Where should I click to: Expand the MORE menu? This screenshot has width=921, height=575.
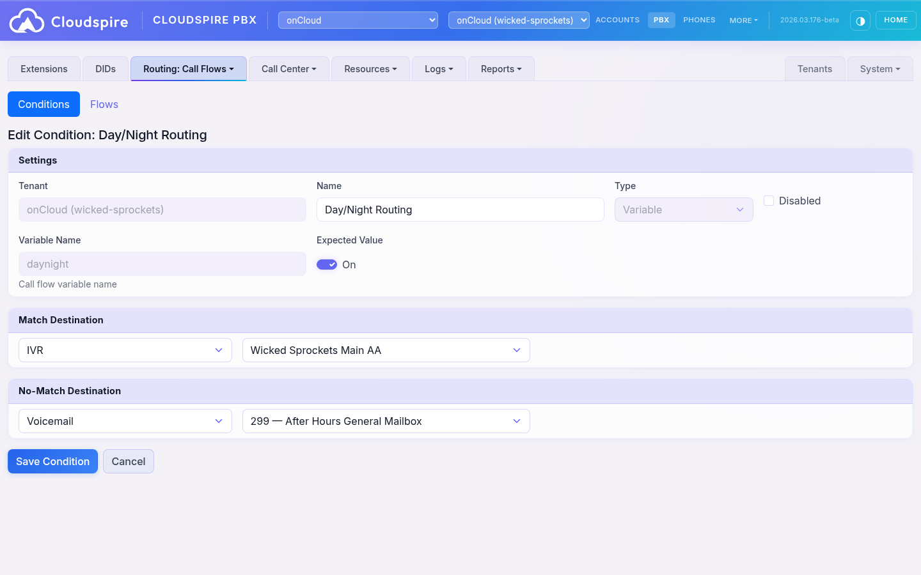[743, 20]
